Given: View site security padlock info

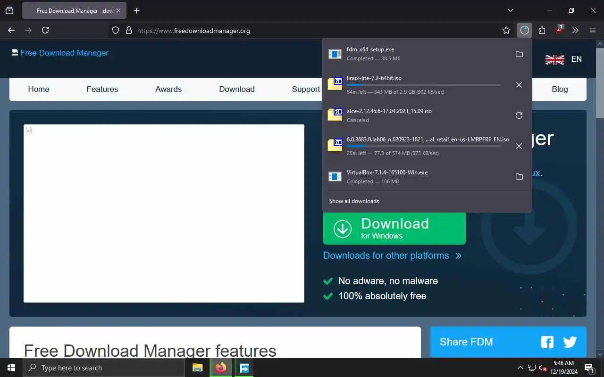Looking at the screenshot, I should point(128,30).
